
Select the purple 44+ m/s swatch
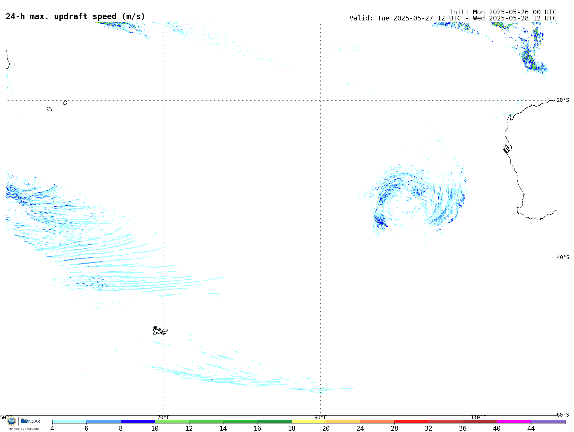point(548,422)
